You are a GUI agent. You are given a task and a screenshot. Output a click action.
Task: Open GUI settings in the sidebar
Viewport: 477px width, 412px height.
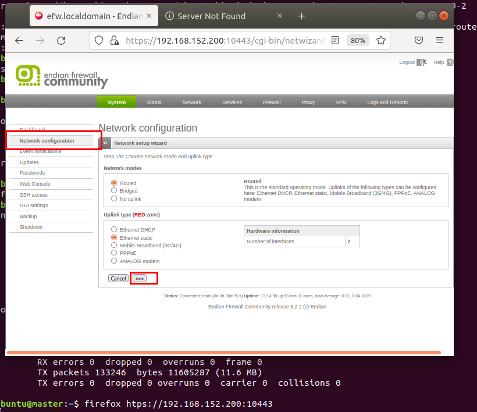(34, 205)
